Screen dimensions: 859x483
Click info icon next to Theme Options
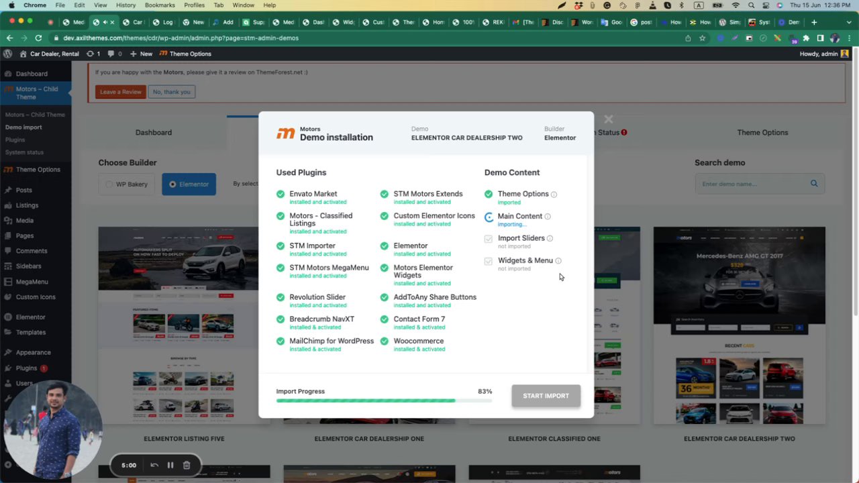(x=554, y=195)
